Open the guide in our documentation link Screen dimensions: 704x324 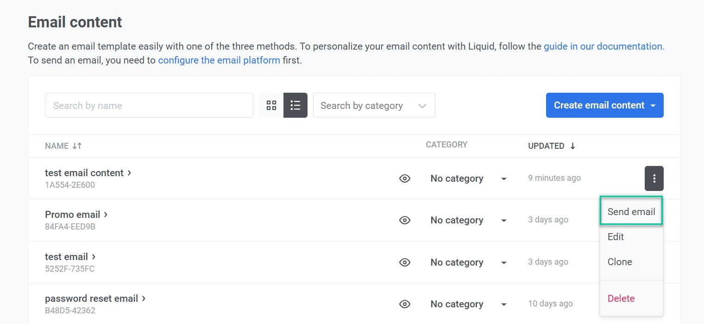pyautogui.click(x=603, y=46)
